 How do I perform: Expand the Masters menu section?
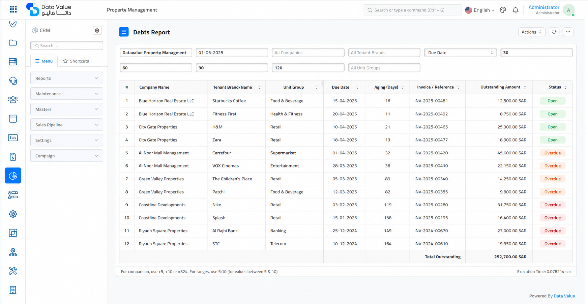67,109
